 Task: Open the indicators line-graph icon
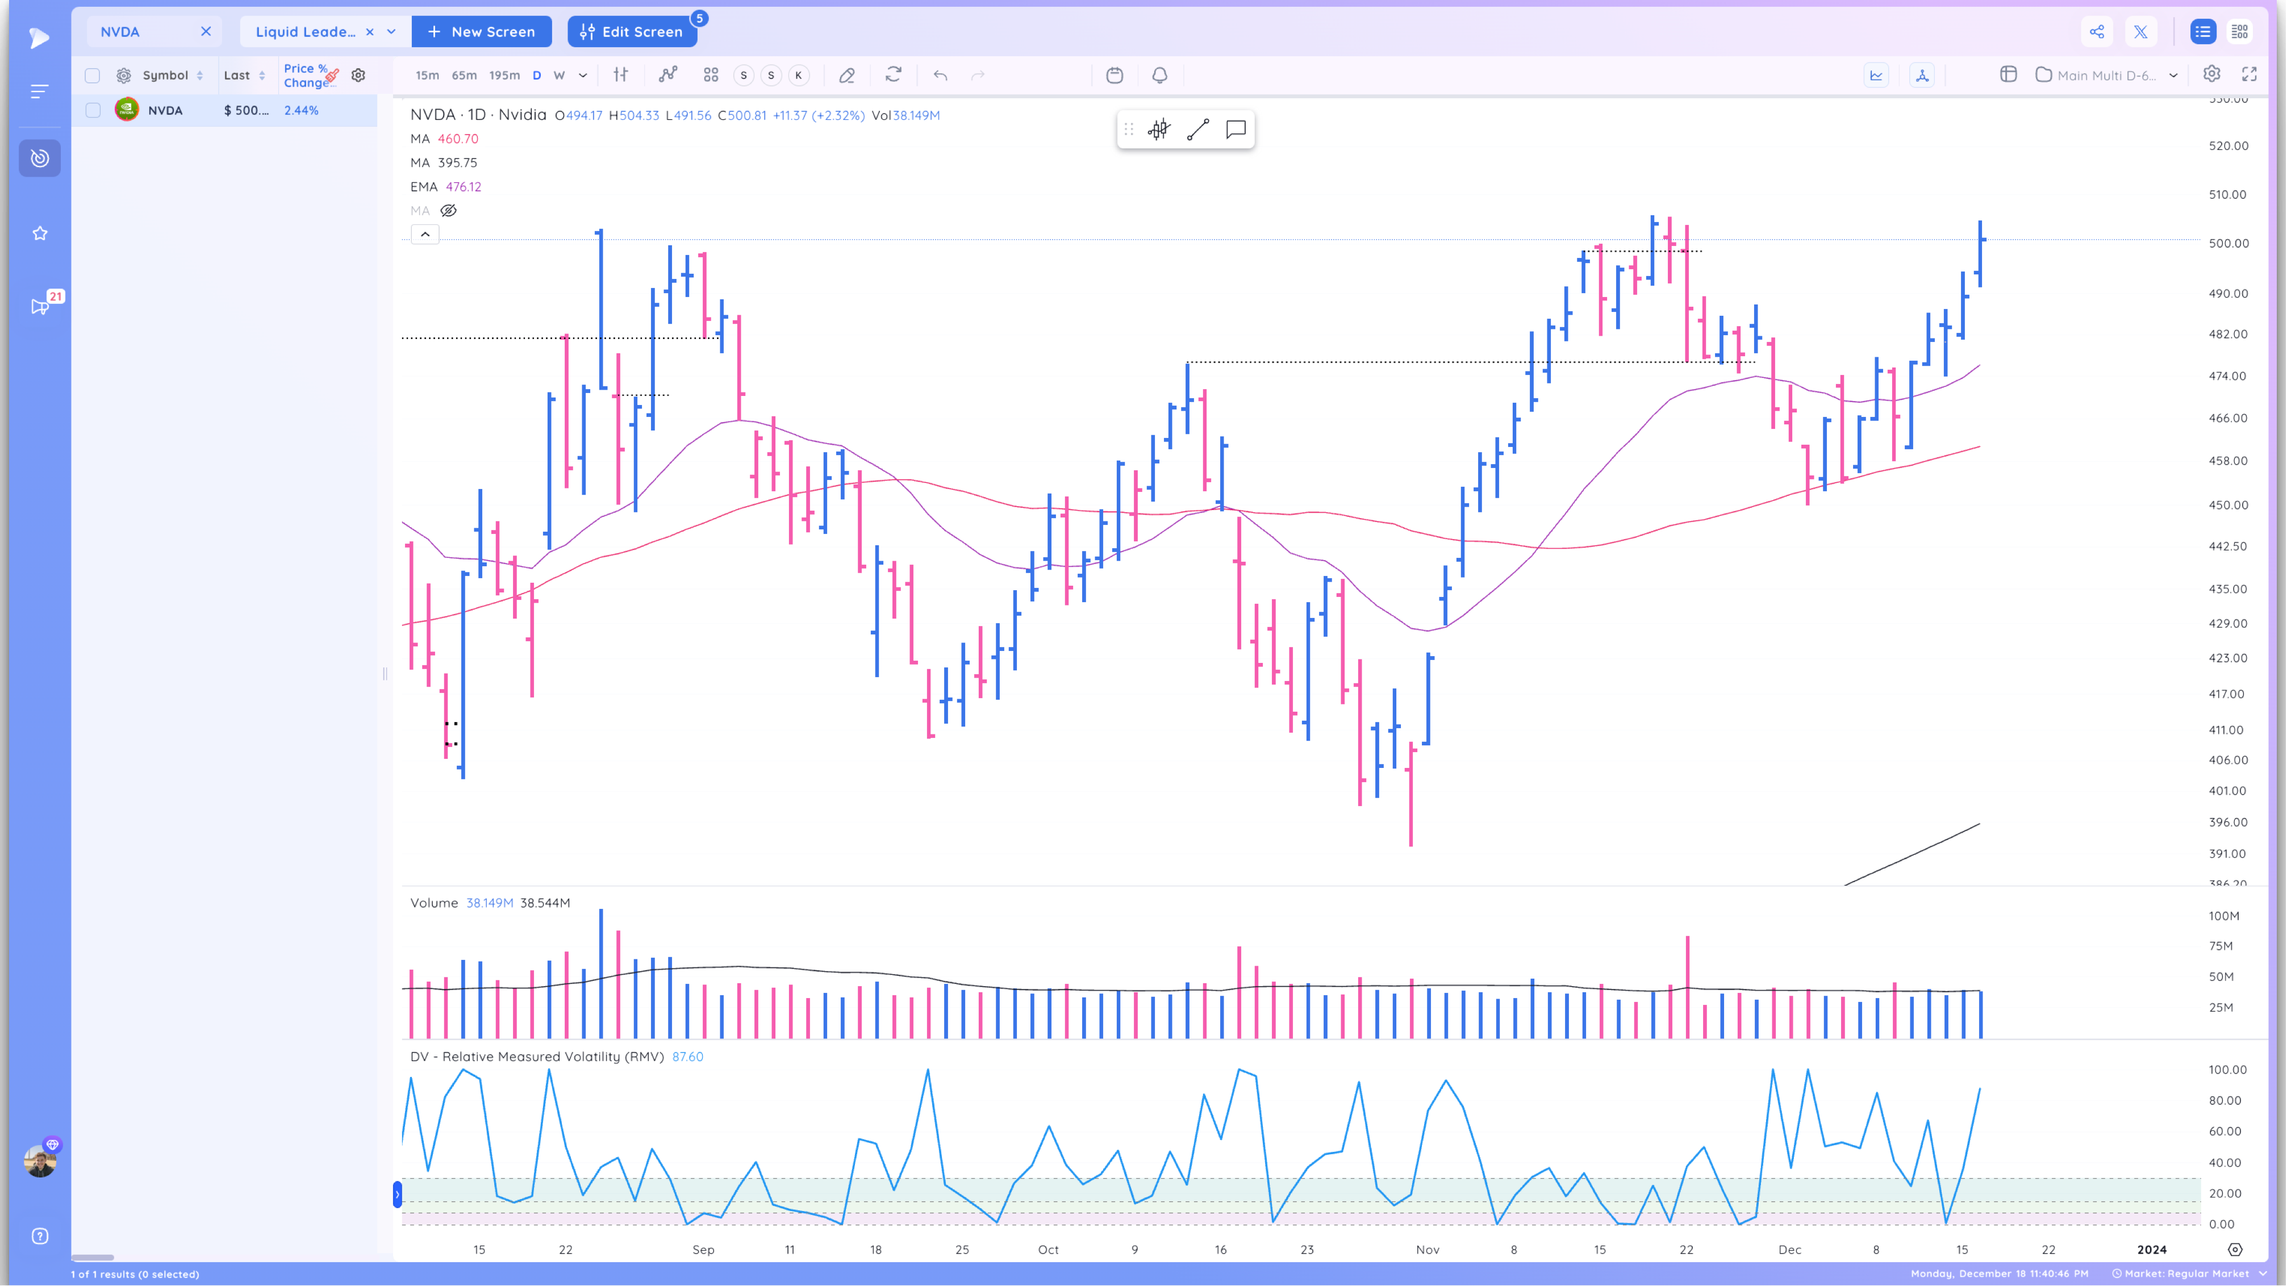pos(667,76)
